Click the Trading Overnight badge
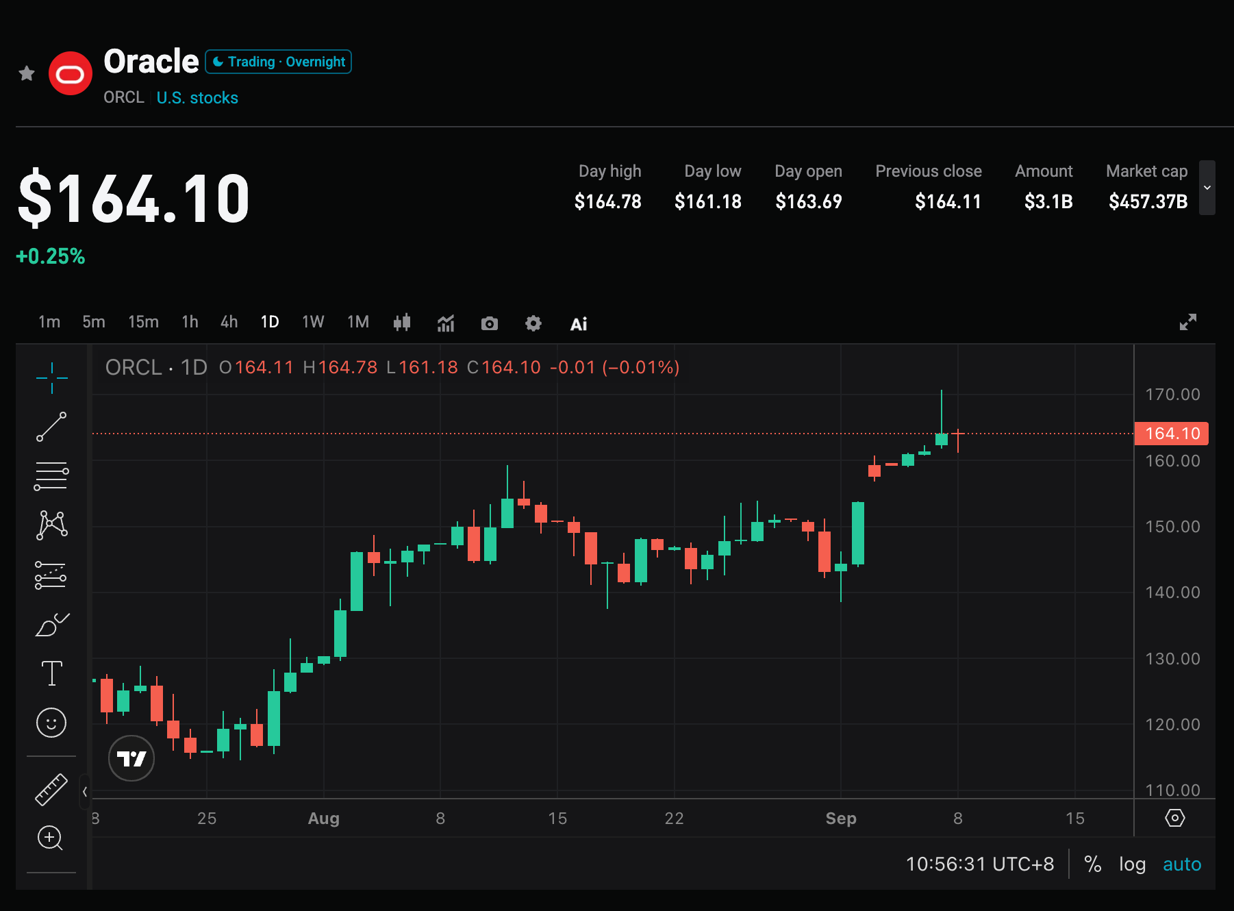Screen dimensions: 1234x911 coord(278,62)
